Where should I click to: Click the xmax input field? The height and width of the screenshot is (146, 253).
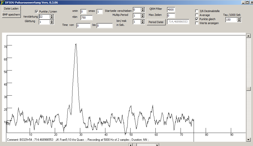100,12
